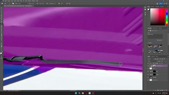Toggle pressure for opacity in options bar
This screenshot has width=169, height=95.
click(x=37, y=3)
